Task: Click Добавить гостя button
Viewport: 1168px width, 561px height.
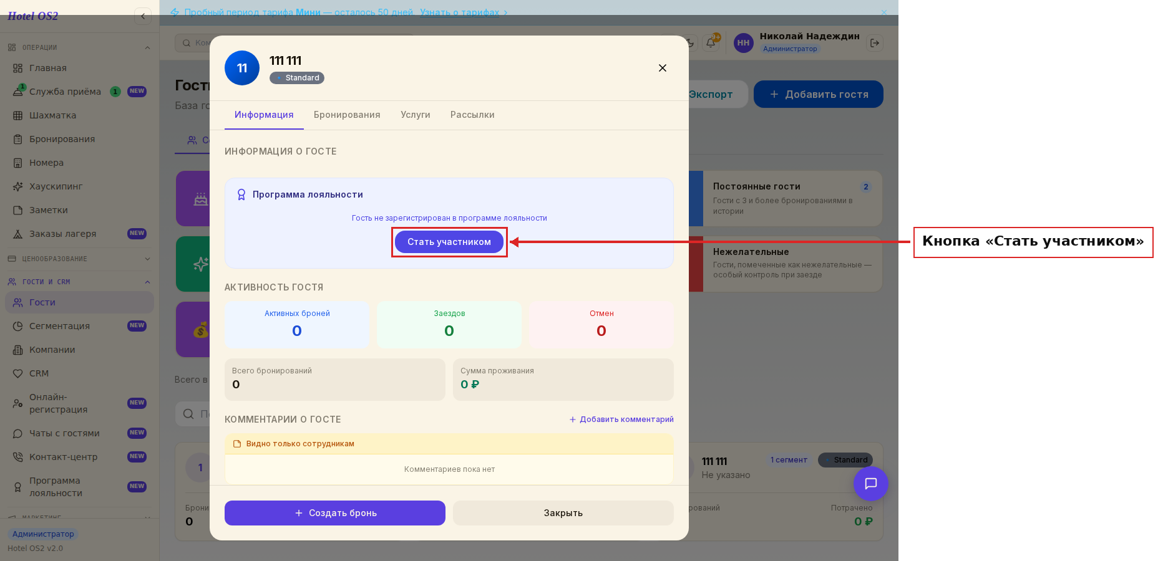Action: [819, 94]
